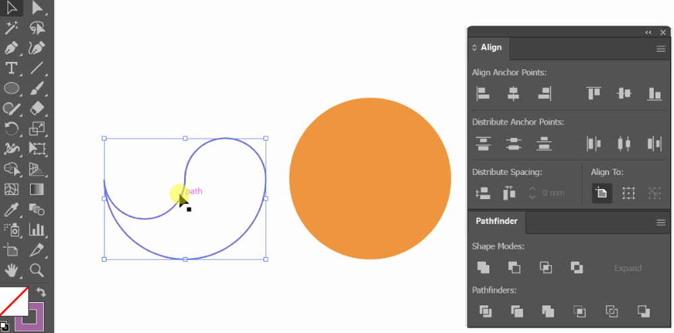Toggle Align to Artboard option

pyautogui.click(x=602, y=193)
